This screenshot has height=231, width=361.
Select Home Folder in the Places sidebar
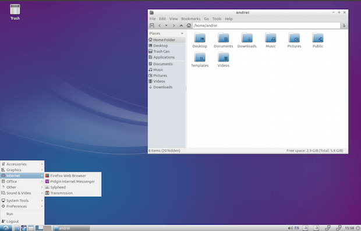[x=167, y=40]
